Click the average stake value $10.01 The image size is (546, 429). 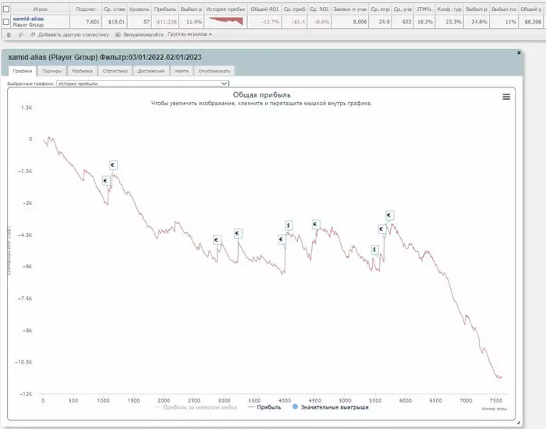pyautogui.click(x=116, y=22)
